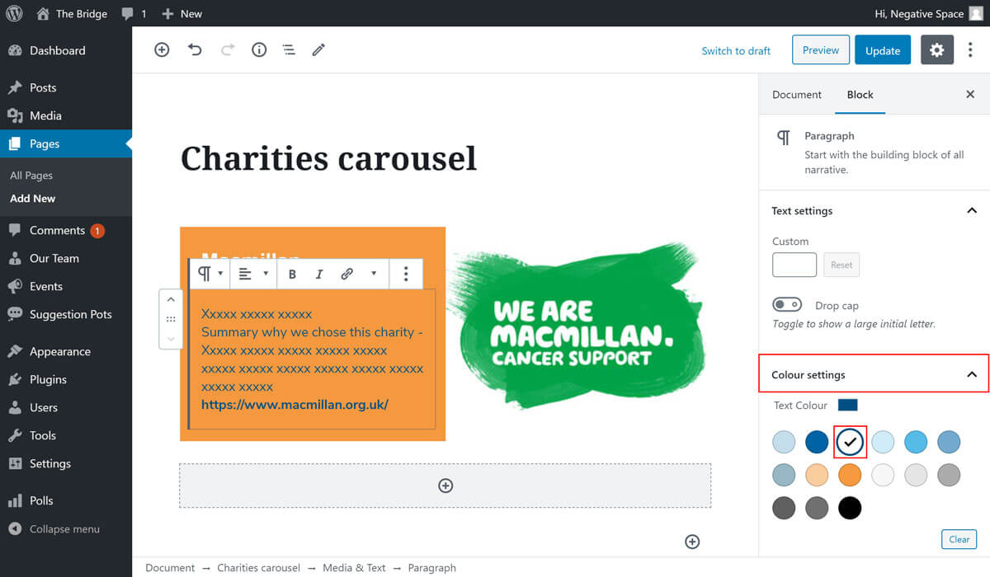
Task: Click the Add block plus icon in top toolbar
Action: 162,50
